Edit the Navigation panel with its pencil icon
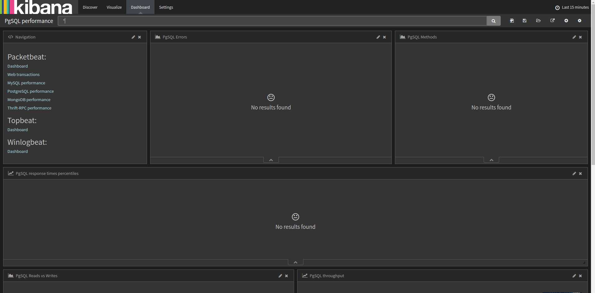The height and width of the screenshot is (293, 595). 133,37
